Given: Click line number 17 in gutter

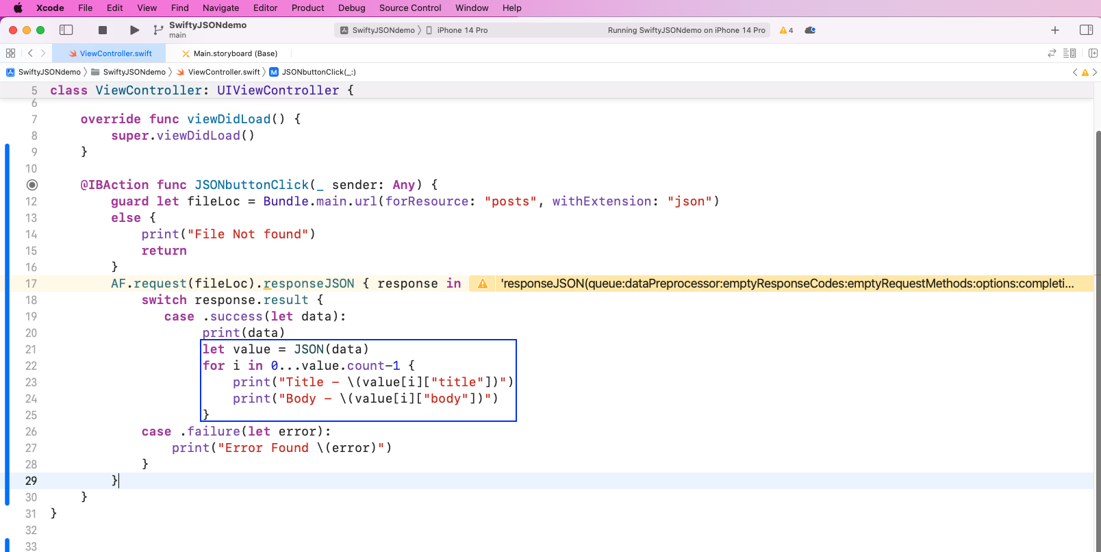Looking at the screenshot, I should tap(31, 284).
